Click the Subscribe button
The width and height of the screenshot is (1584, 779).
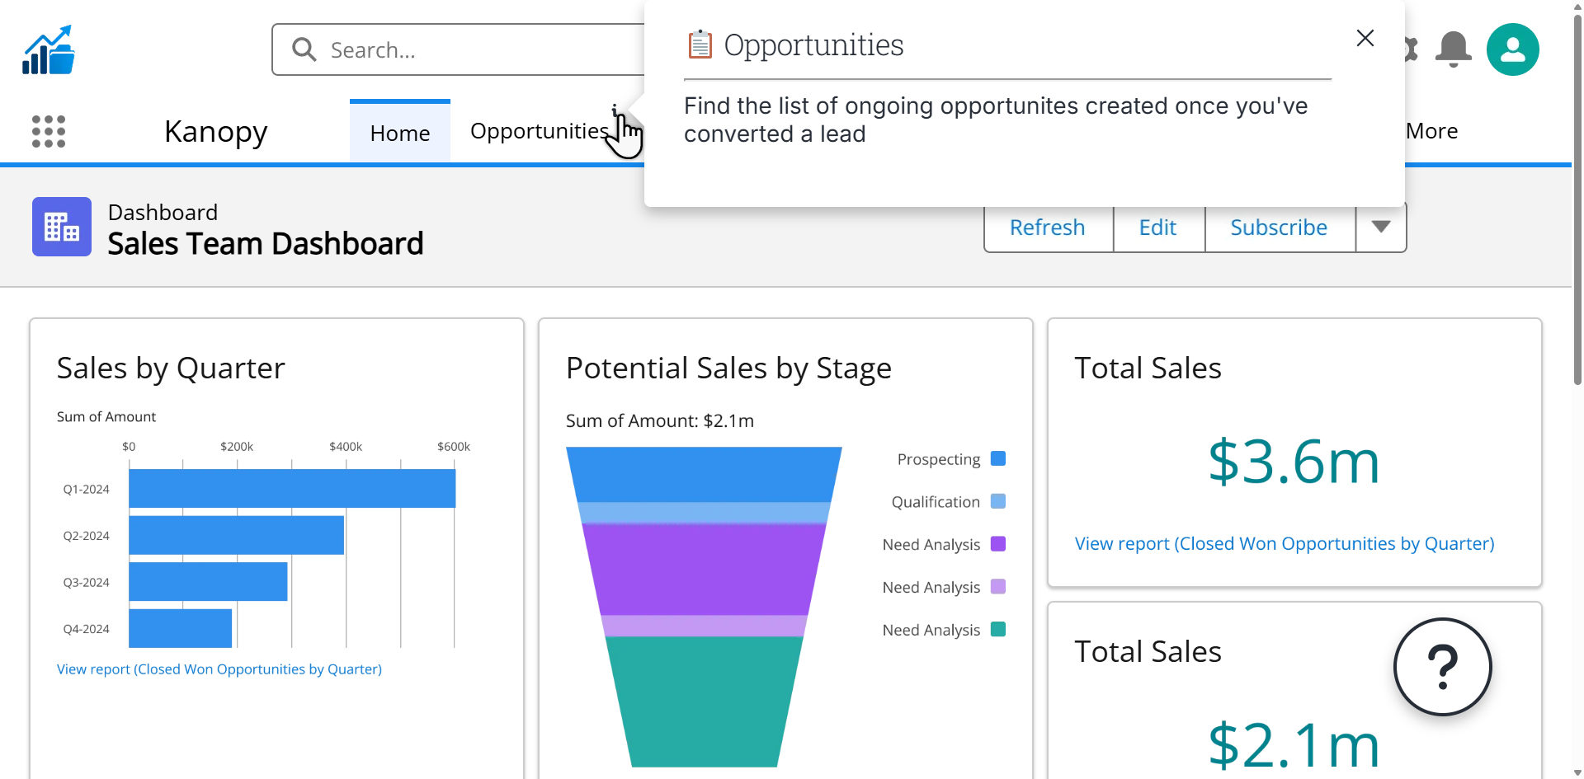(1279, 228)
